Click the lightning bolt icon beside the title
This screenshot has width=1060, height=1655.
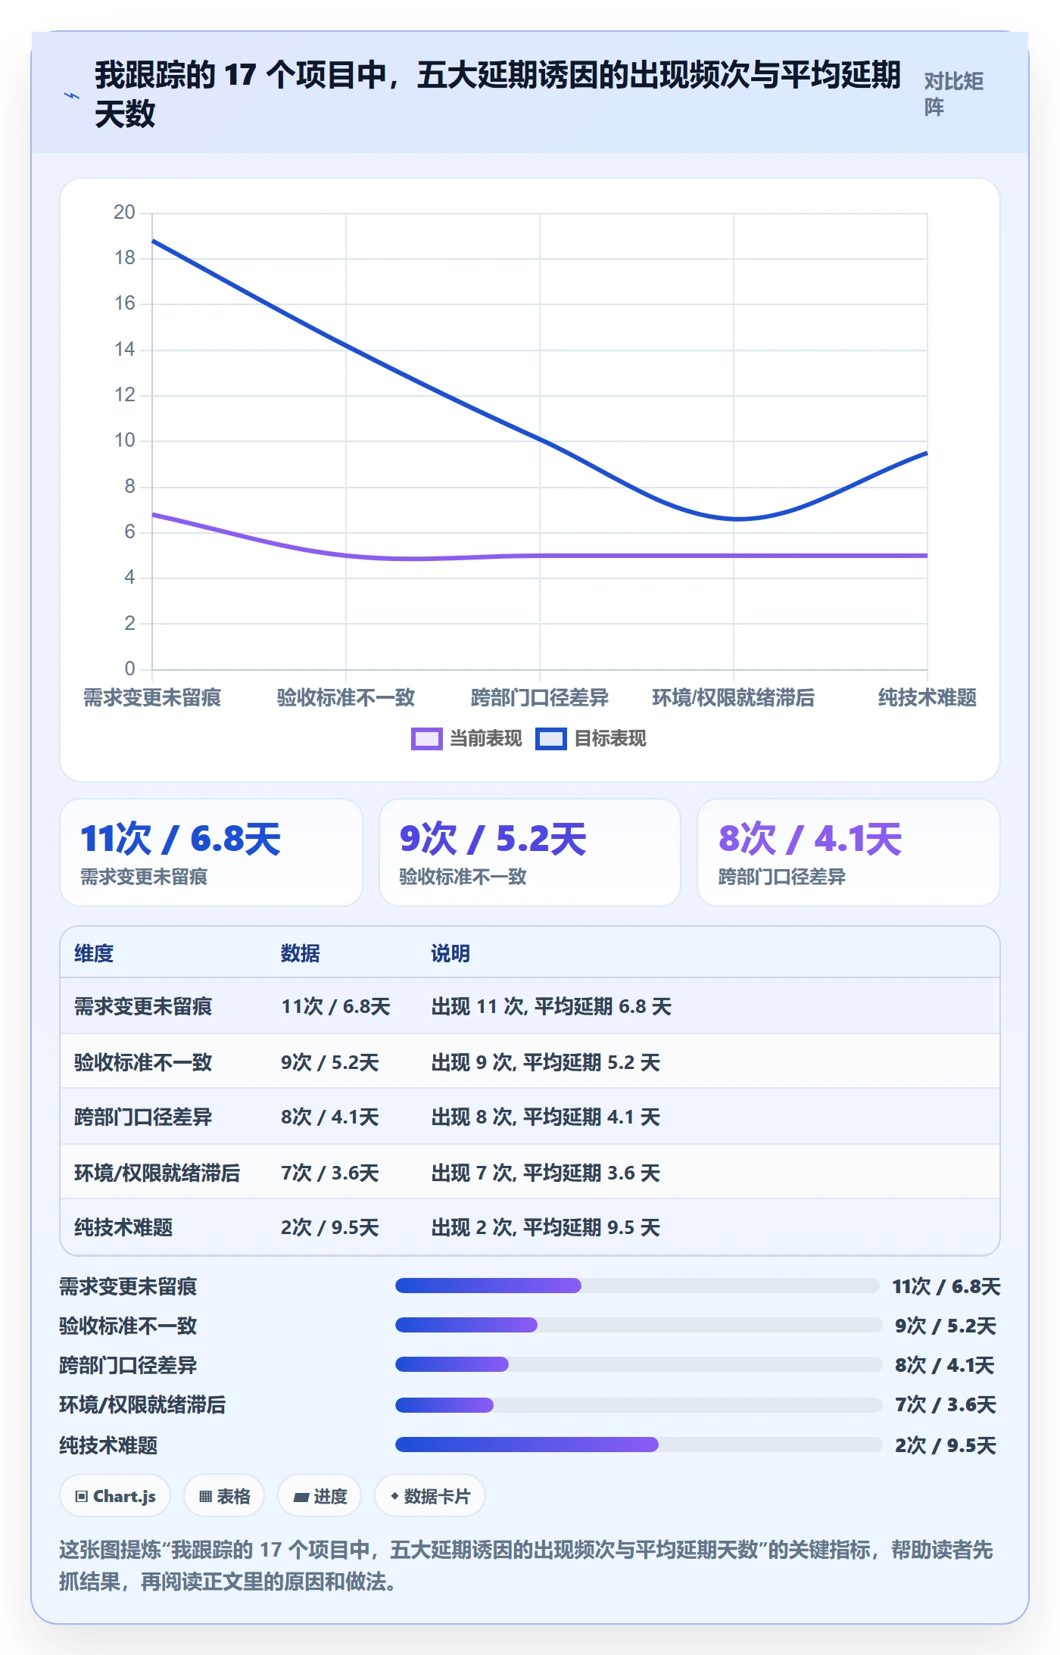[72, 96]
